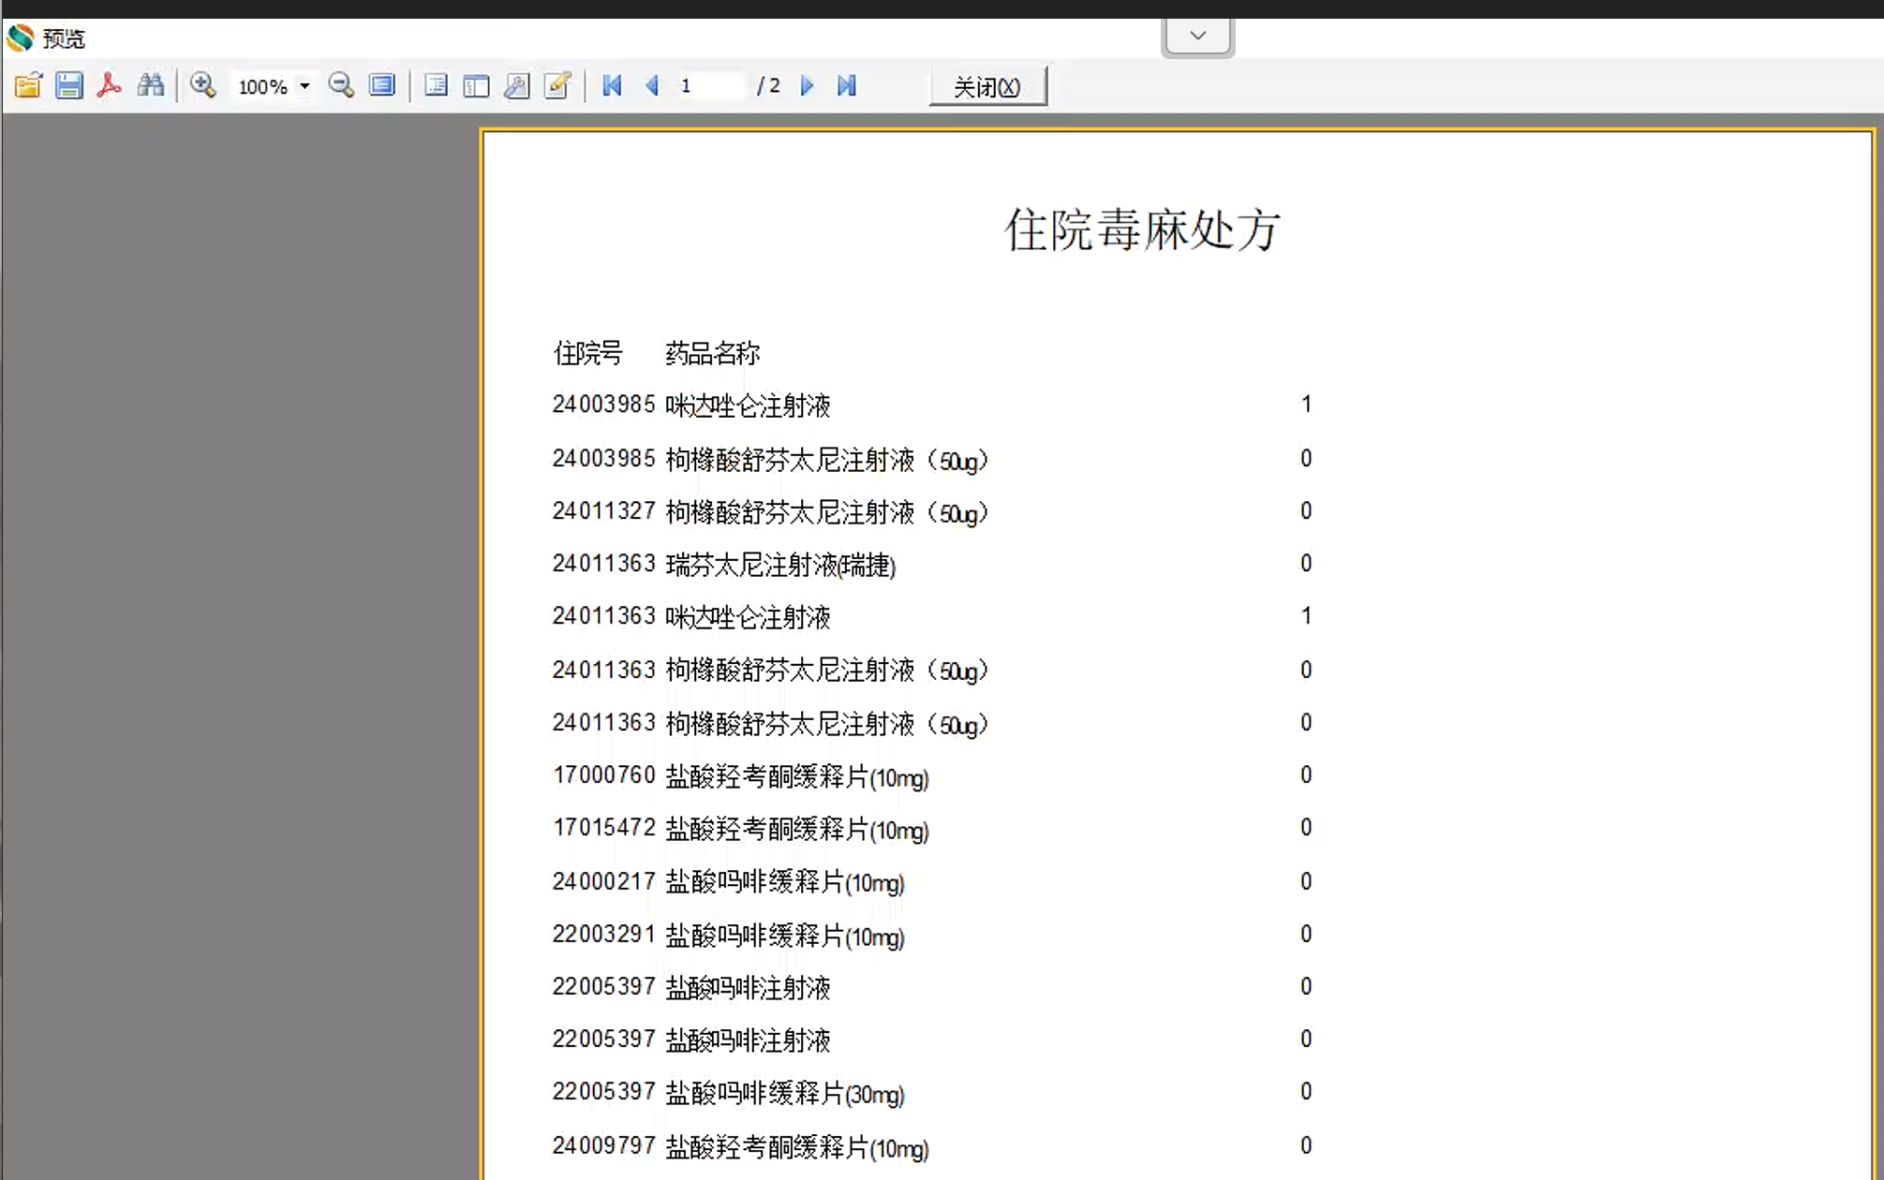Go to the previous page
The height and width of the screenshot is (1180, 1884).
coord(653,86)
